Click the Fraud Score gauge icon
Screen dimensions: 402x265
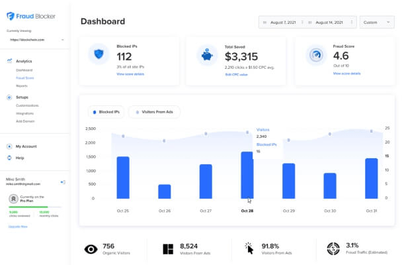(316, 54)
